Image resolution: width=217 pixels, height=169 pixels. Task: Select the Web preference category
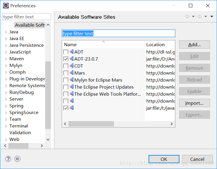click(14, 139)
